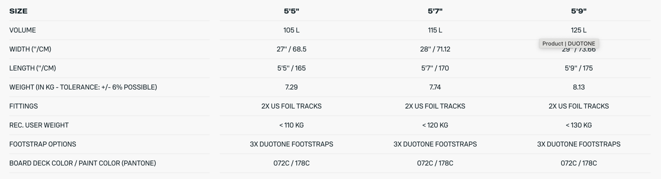The height and width of the screenshot is (179, 661).
Task: Select the 7.29 weight value
Action: coord(291,87)
